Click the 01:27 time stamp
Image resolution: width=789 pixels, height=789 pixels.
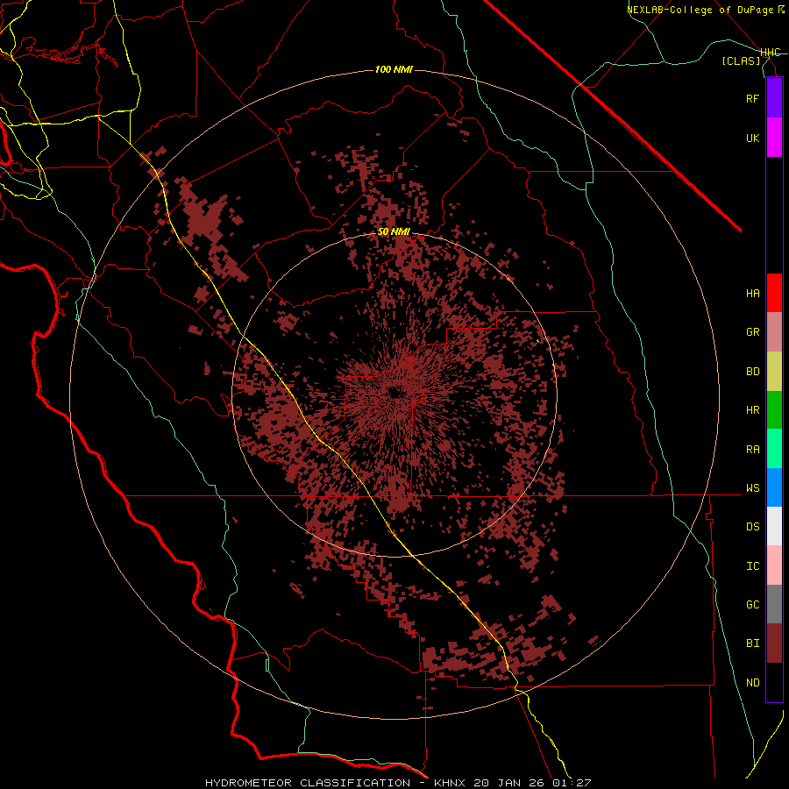pos(574,783)
